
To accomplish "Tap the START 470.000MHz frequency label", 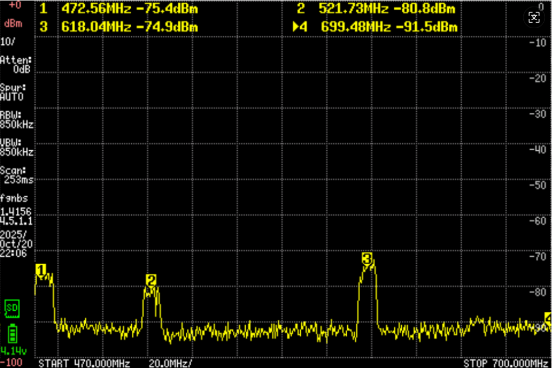I will [x=84, y=363].
